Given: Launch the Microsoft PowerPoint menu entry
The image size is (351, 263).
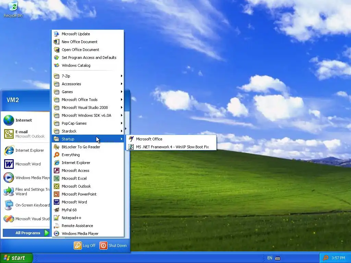Looking at the screenshot, I should 88,194.
